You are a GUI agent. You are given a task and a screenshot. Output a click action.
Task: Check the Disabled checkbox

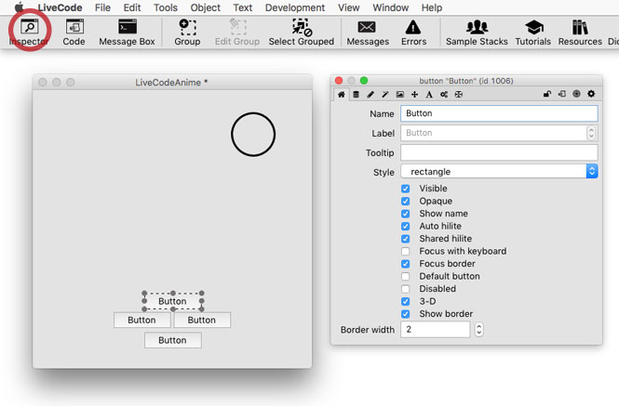[406, 289]
